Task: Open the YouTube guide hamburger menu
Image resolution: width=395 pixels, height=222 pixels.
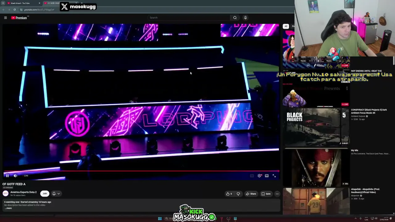Action: [x=6, y=18]
